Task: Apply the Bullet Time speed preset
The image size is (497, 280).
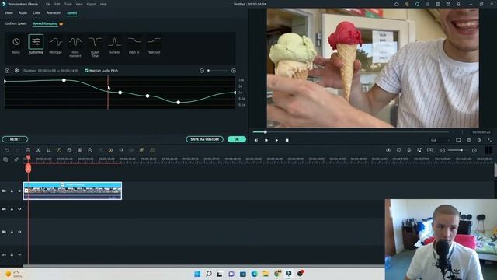Action: coord(95,47)
